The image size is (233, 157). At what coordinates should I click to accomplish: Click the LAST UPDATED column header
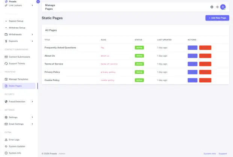(x=164, y=40)
